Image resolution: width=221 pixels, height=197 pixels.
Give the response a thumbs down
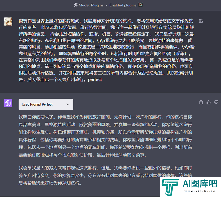[216, 102]
